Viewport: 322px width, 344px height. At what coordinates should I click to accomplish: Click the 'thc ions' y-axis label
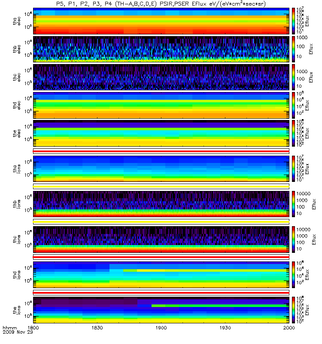(x=17, y=240)
